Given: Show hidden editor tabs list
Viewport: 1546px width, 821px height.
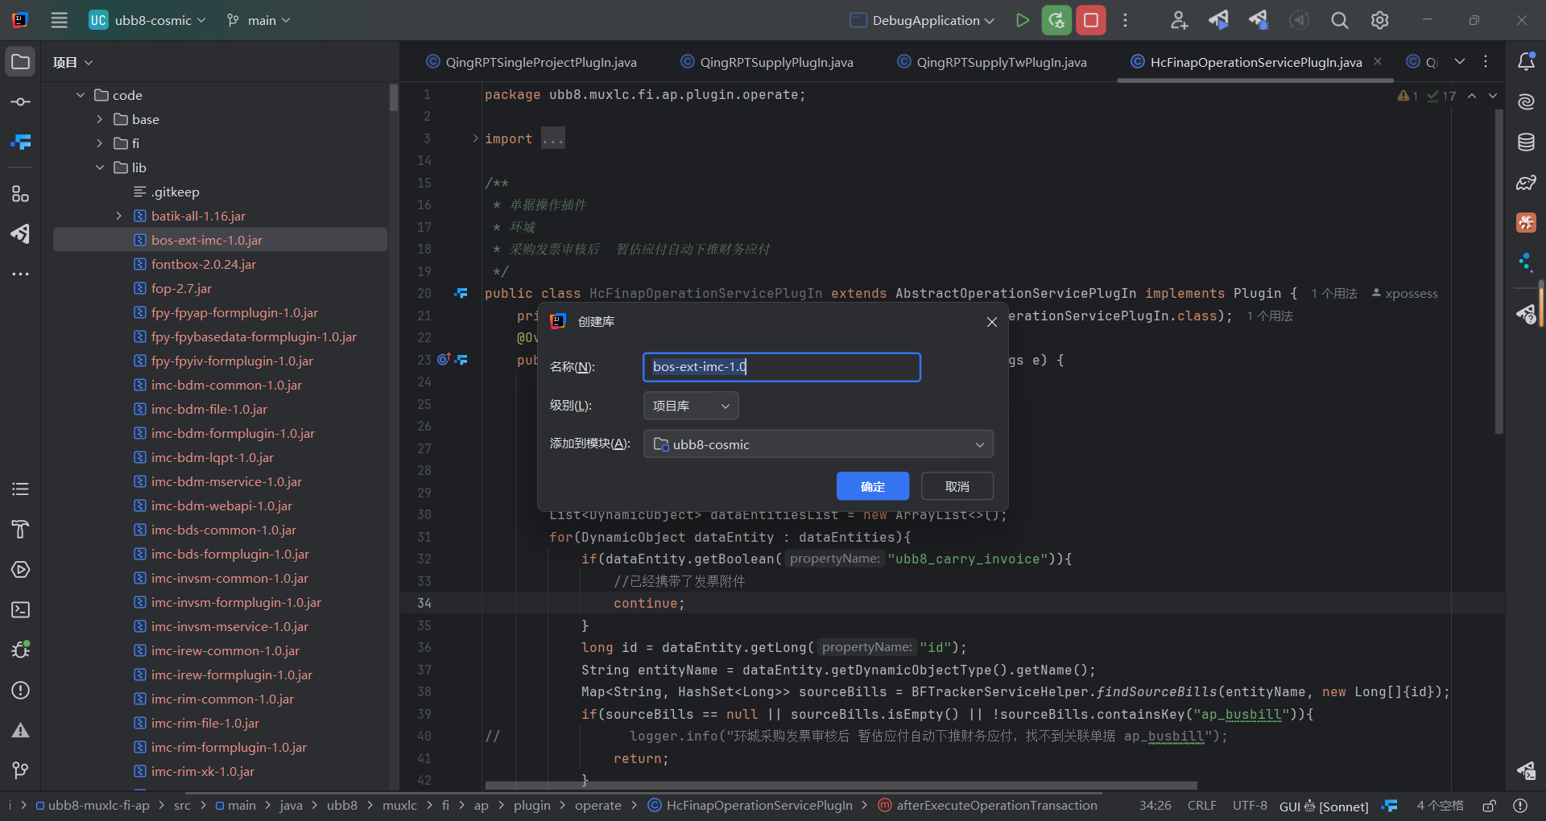Looking at the screenshot, I should pos(1460,61).
